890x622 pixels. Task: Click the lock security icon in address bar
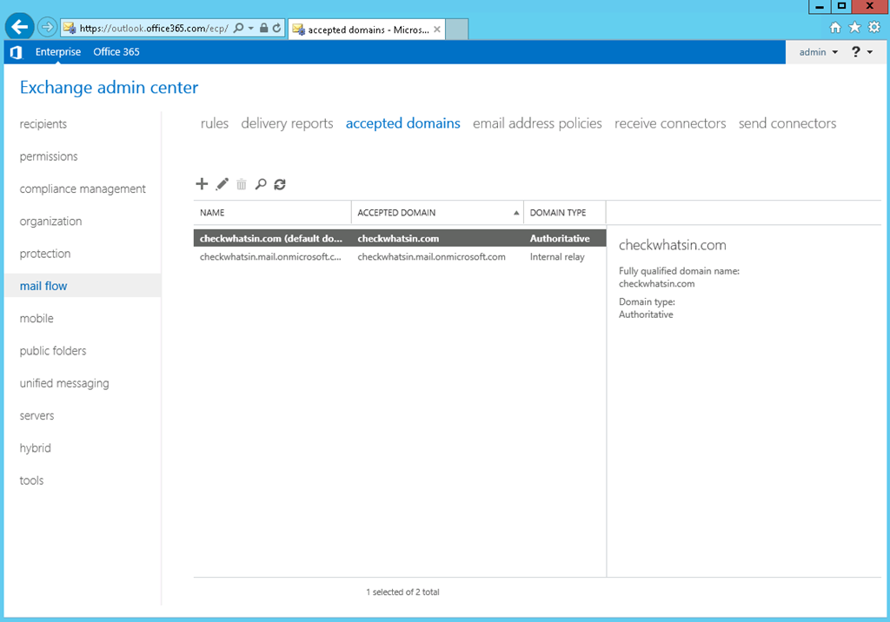[x=264, y=28]
